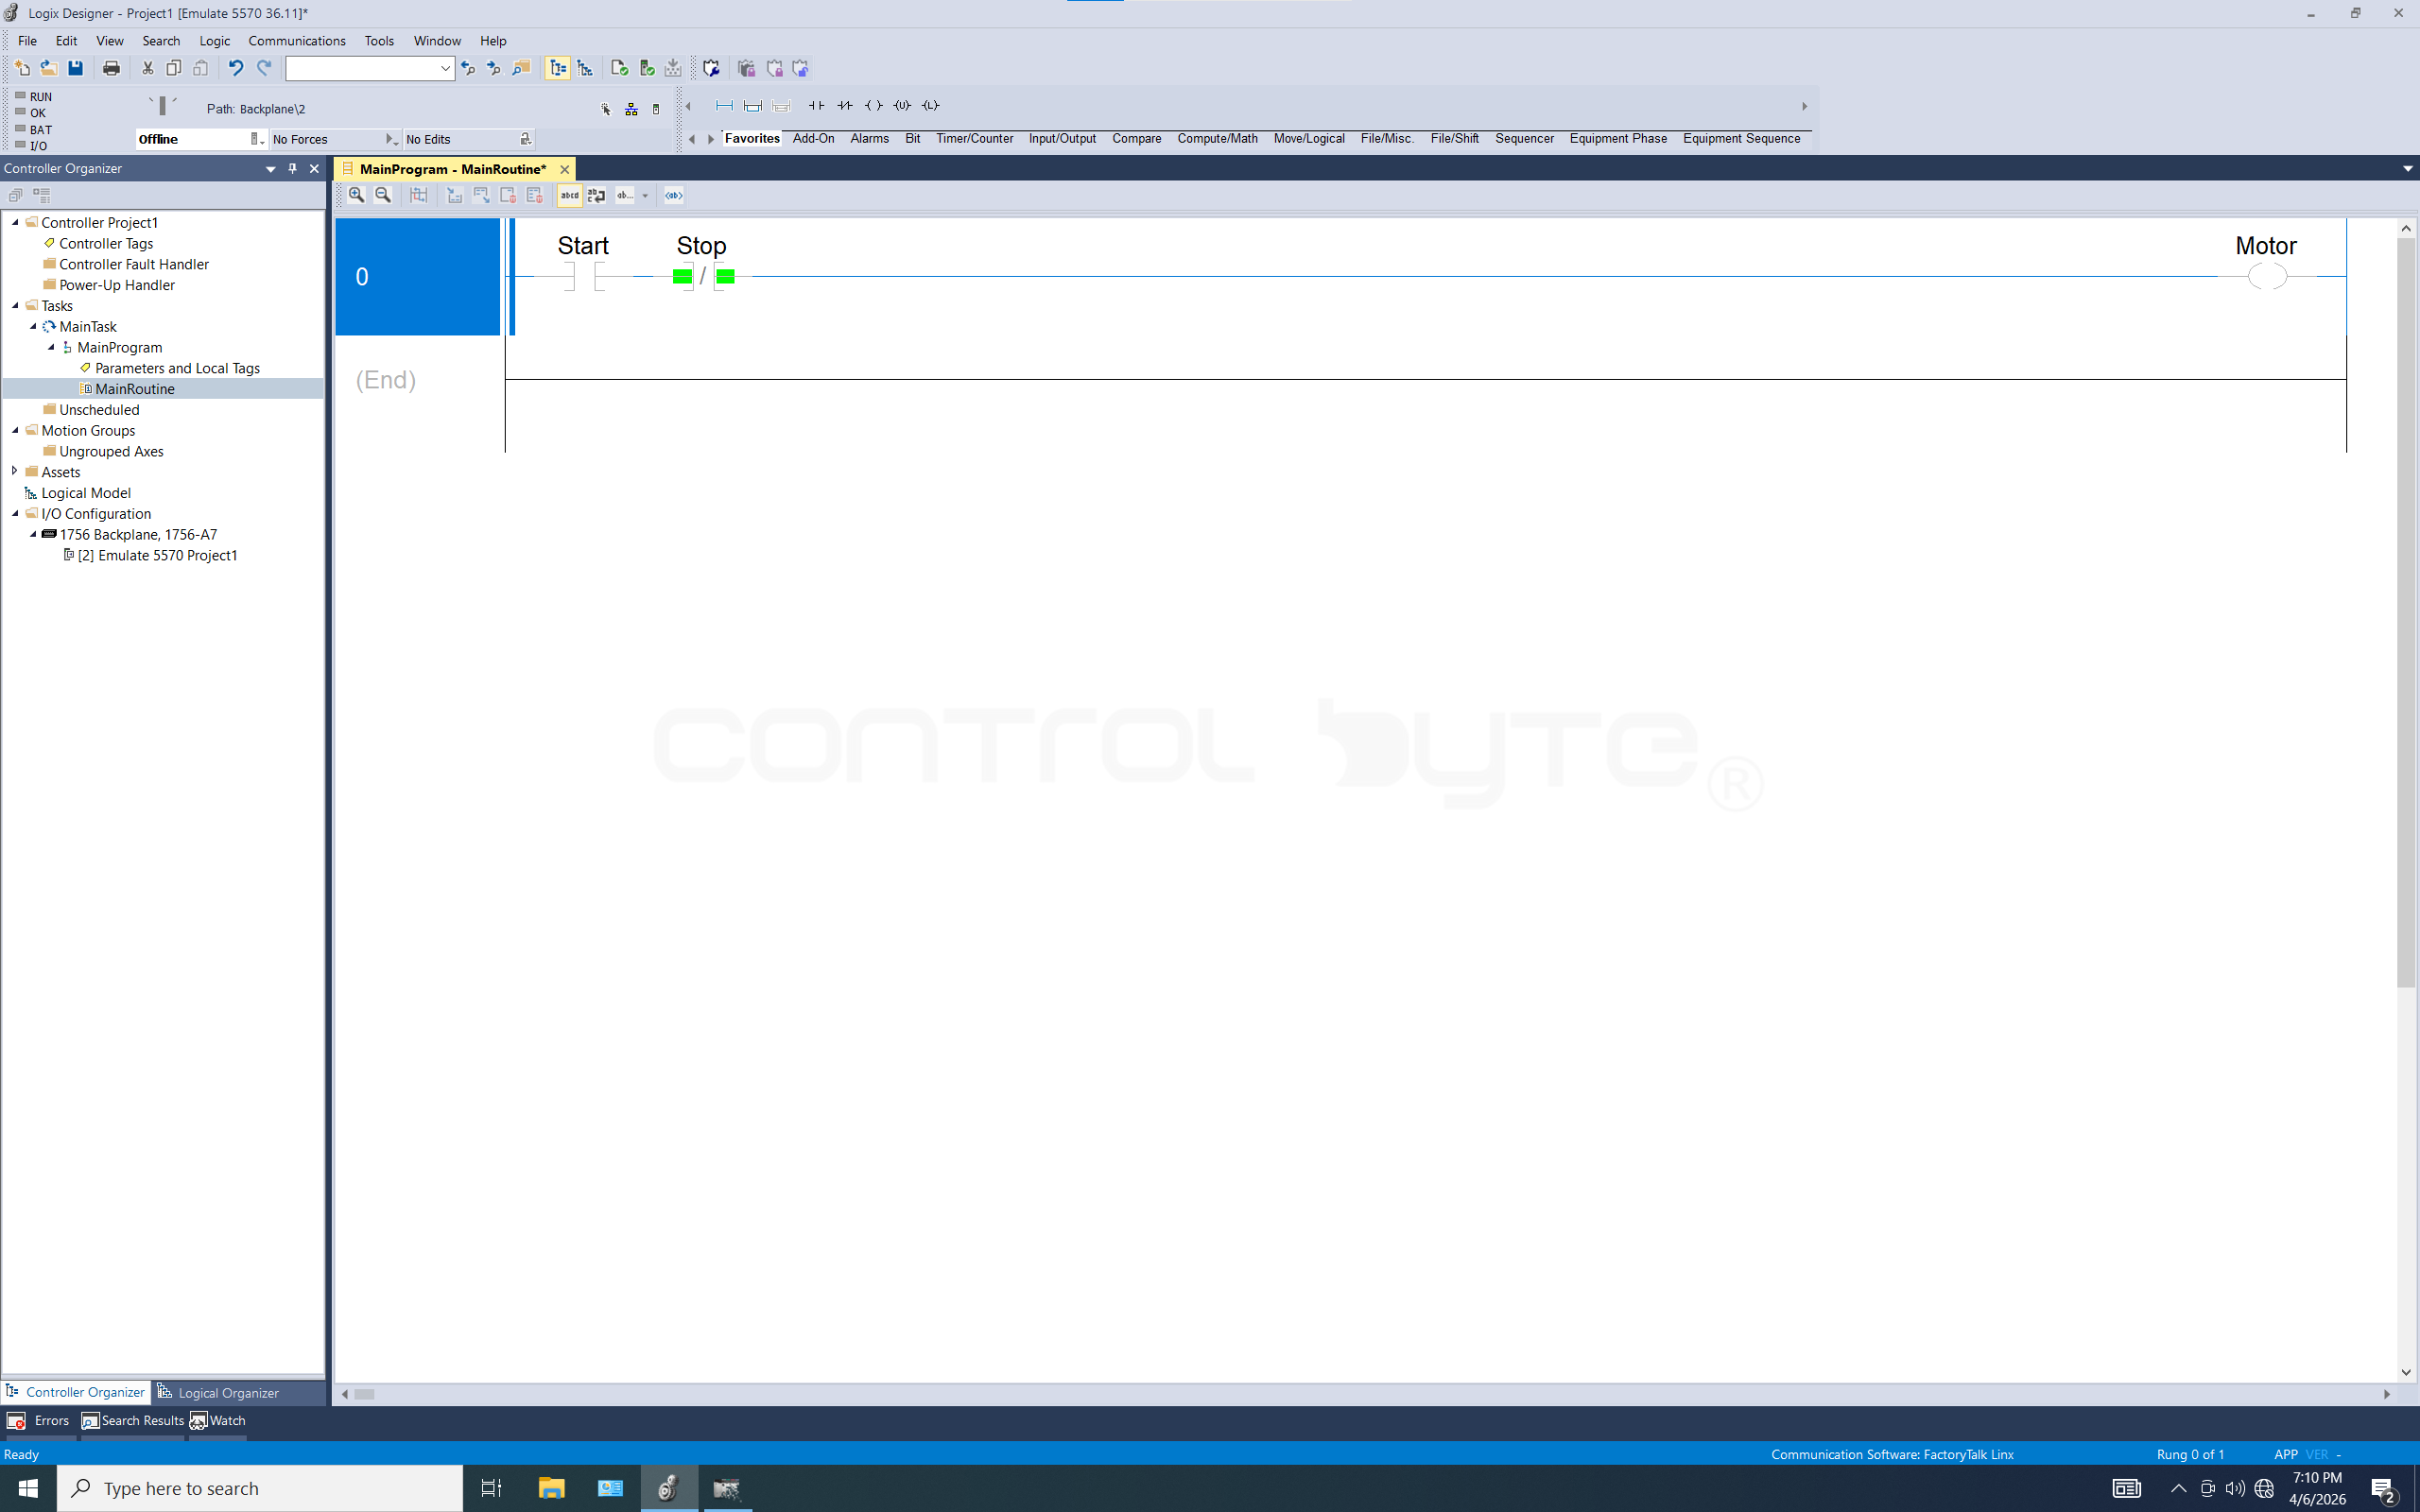Viewport: 2420px width, 1512px height.
Task: Toggle the Controller Organizer view button
Action: coord(558,68)
